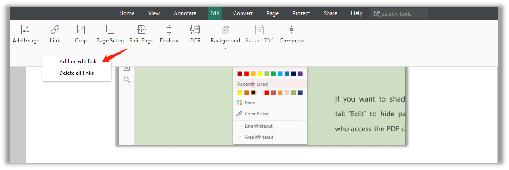Pick the yellow Recently Used swatch

coord(240,92)
